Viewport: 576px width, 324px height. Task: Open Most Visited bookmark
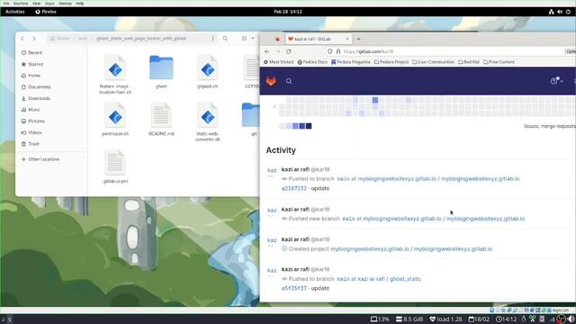point(278,62)
